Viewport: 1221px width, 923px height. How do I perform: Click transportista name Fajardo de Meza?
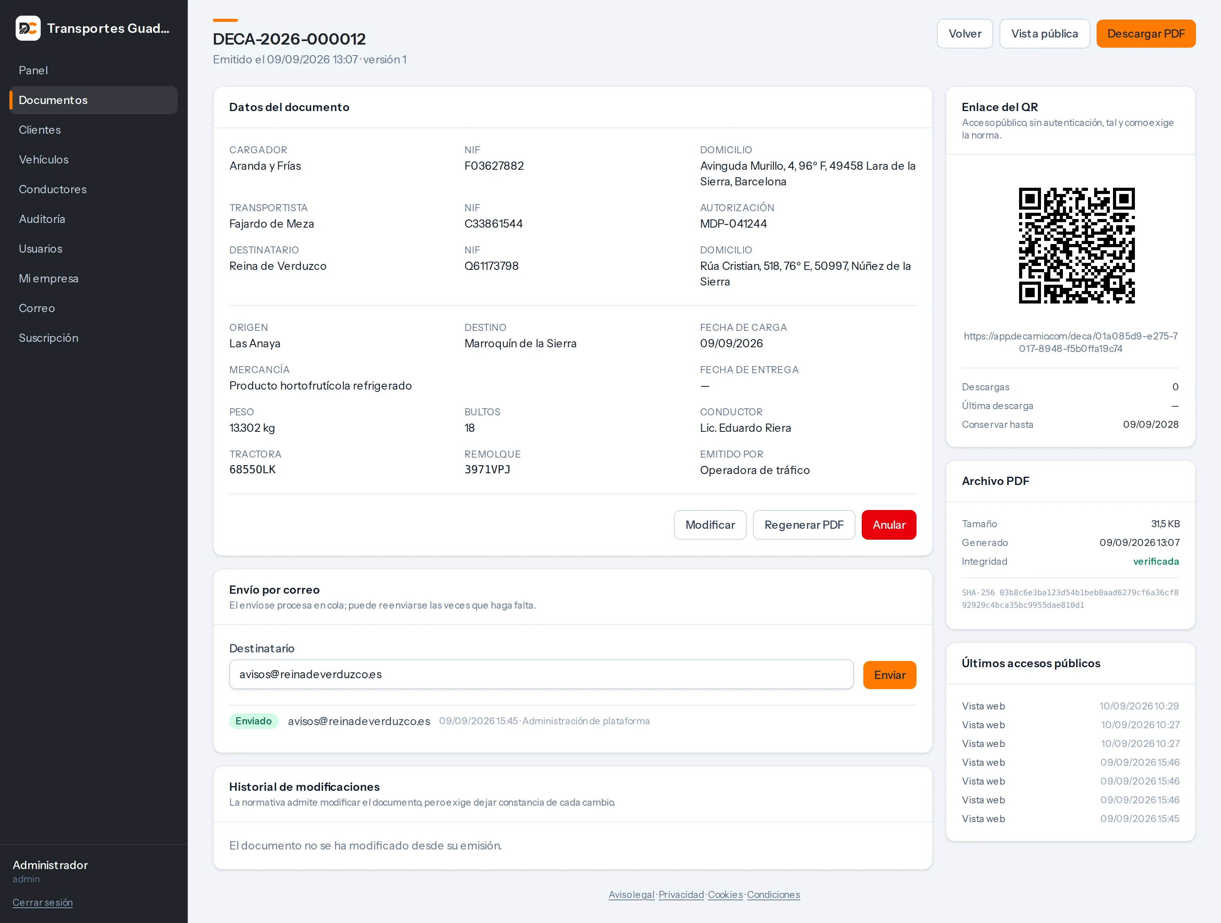click(272, 224)
